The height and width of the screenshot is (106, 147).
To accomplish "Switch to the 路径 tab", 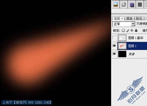I will 139,18.
